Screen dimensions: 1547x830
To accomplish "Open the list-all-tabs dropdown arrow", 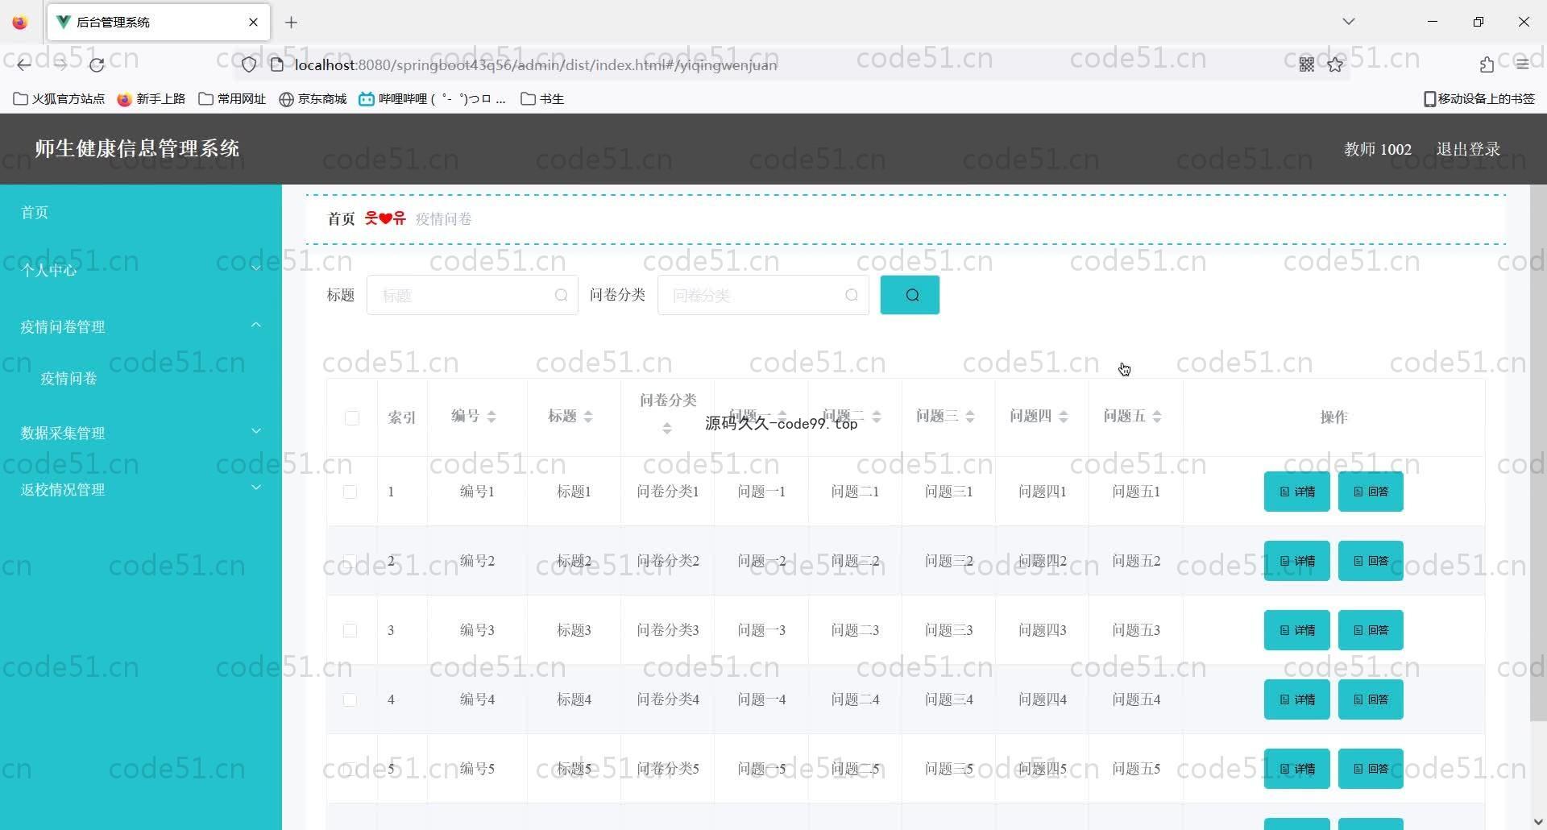I will pyautogui.click(x=1348, y=22).
